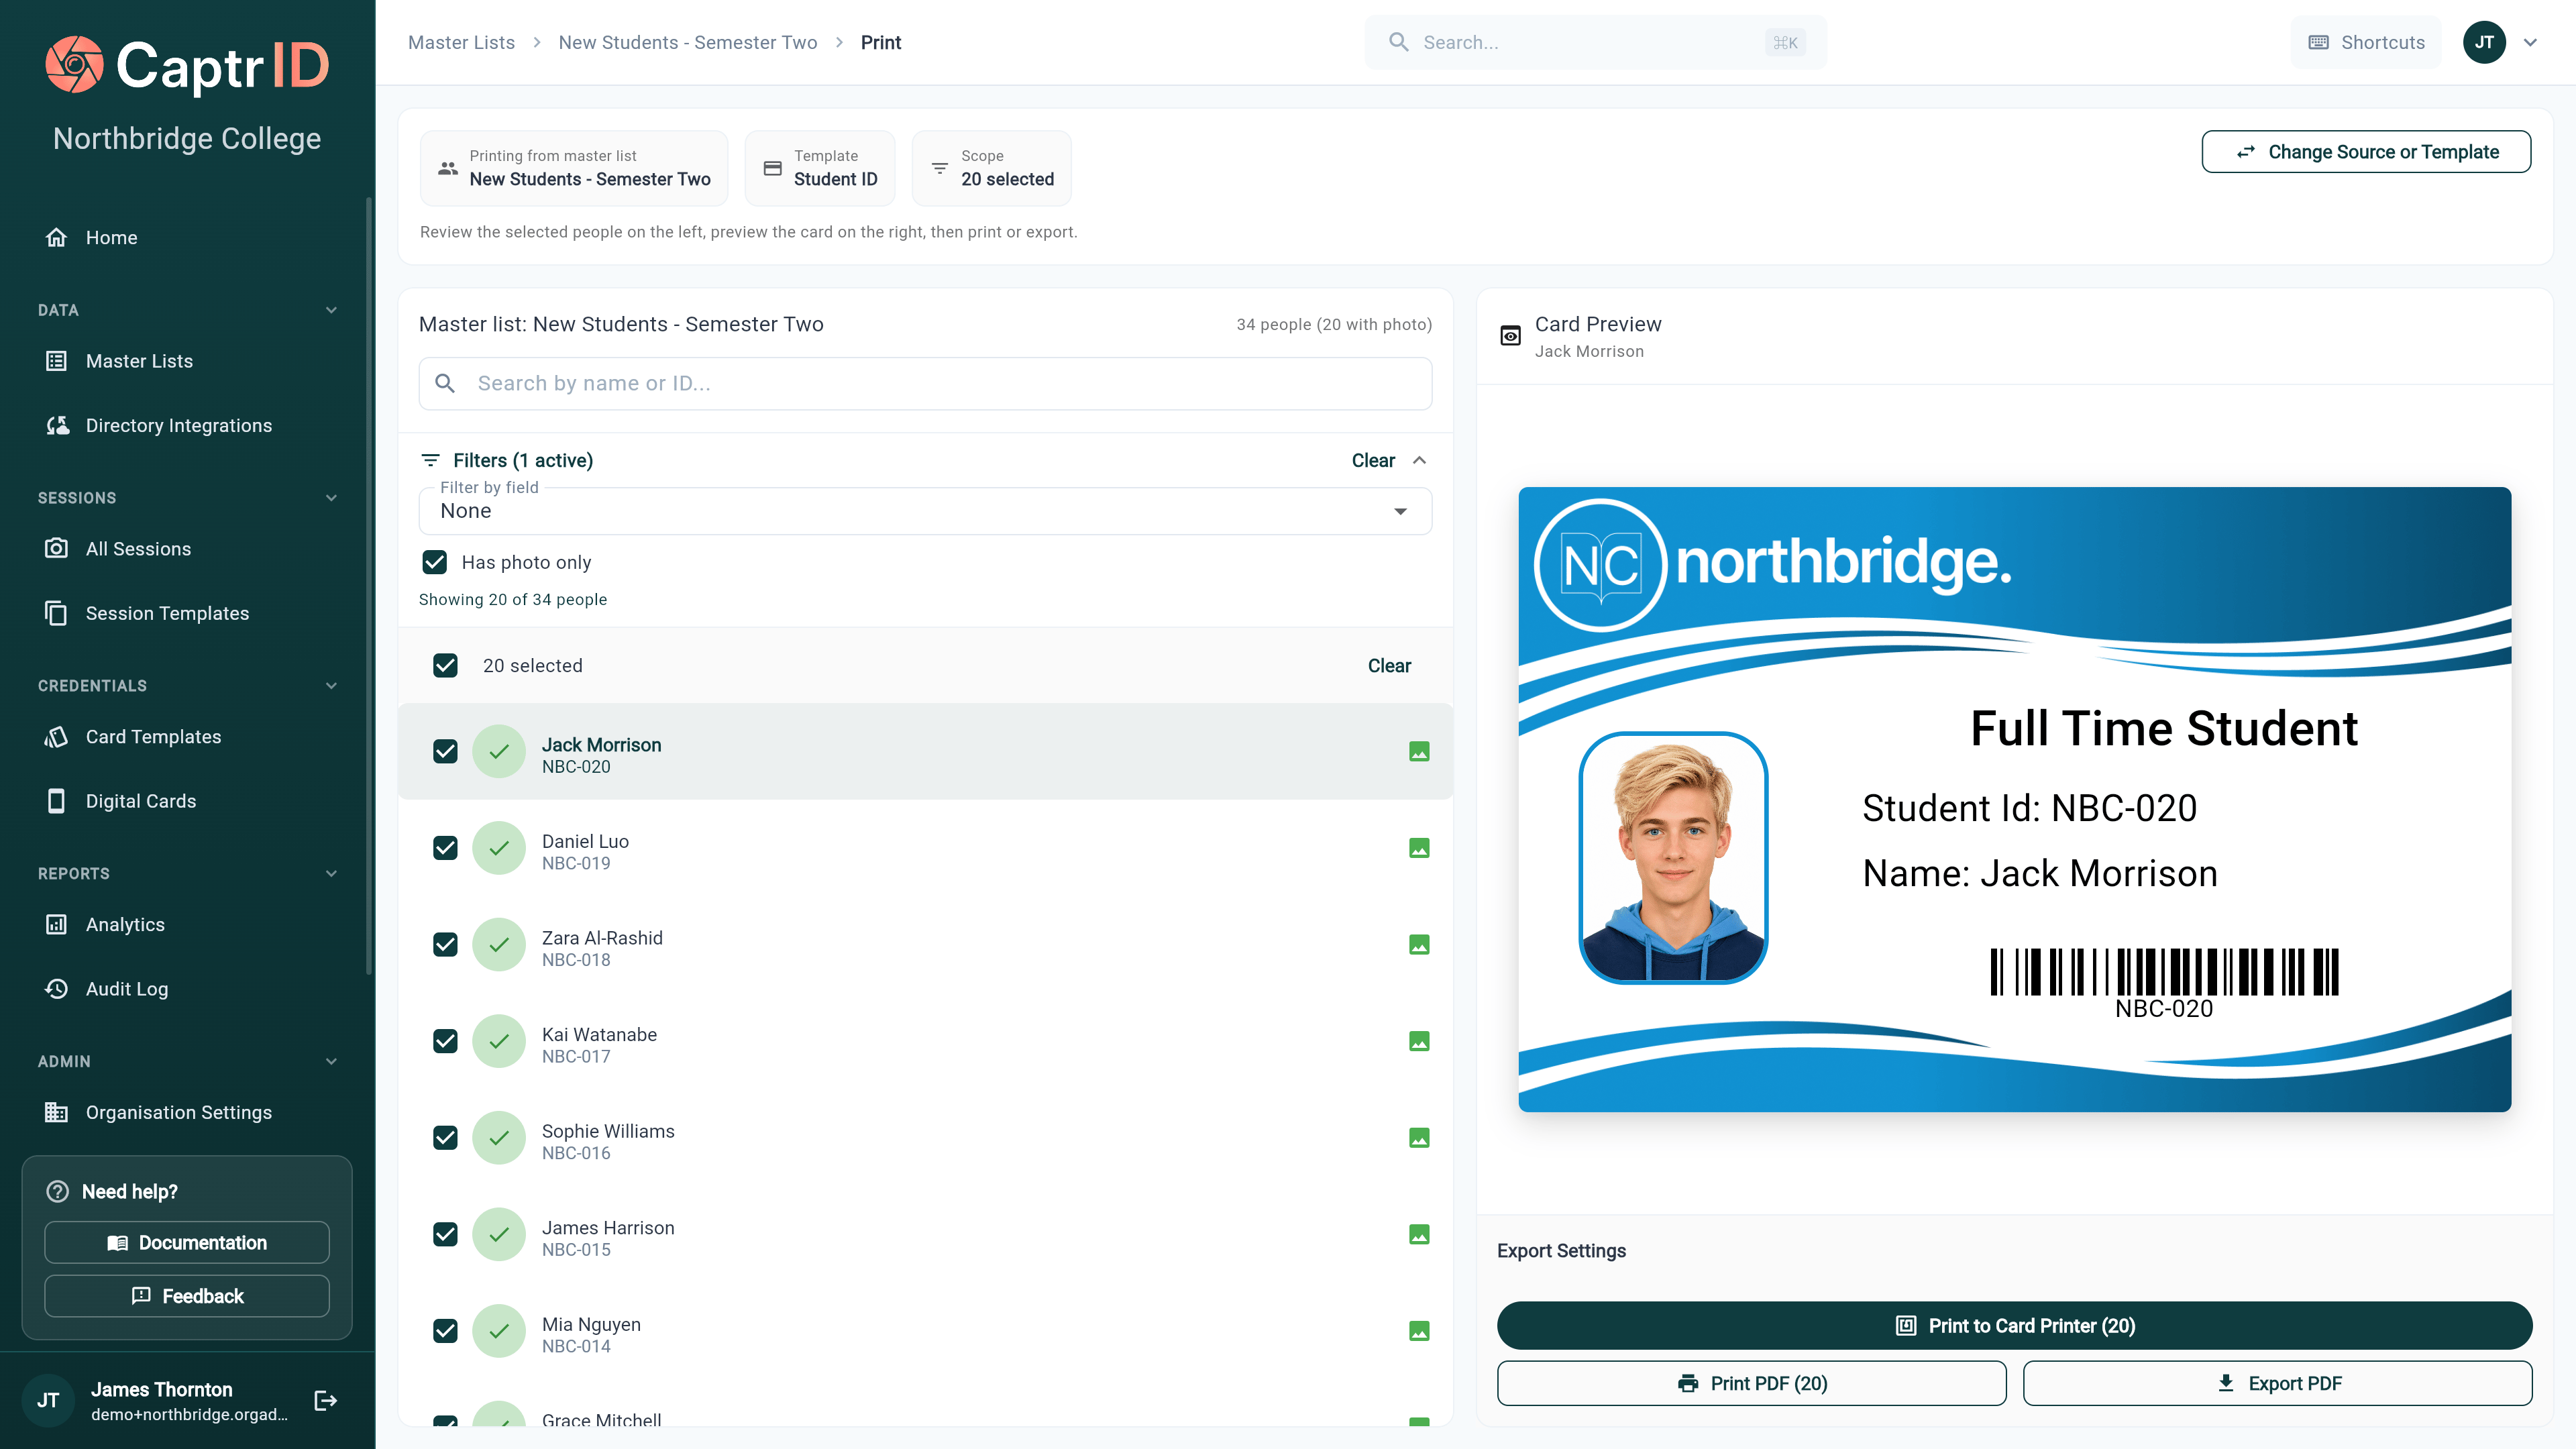
Task: Click James Harrison's photo icon
Action: tap(1419, 1235)
